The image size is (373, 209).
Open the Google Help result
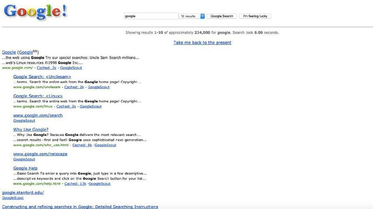pos(25,168)
